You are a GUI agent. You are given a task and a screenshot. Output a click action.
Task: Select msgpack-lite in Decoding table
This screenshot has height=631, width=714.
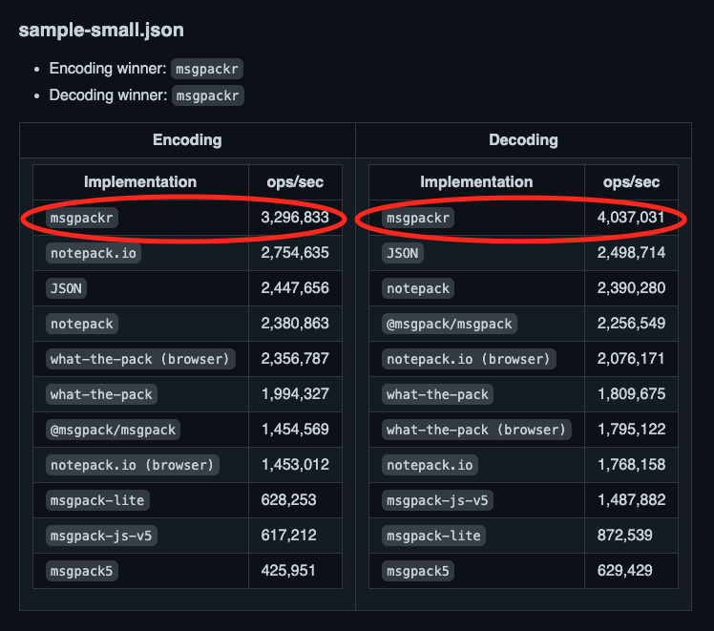pos(433,536)
